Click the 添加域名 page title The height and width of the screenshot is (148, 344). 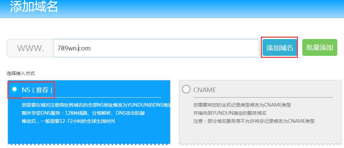(x=34, y=7)
